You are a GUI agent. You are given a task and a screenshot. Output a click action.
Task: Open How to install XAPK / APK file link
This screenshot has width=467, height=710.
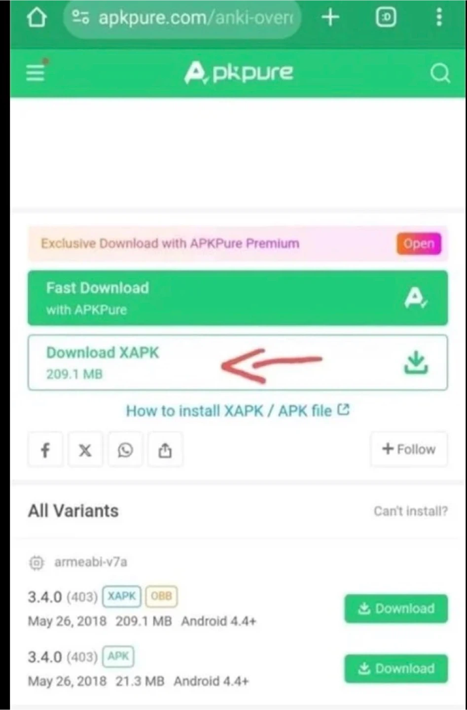(x=238, y=410)
